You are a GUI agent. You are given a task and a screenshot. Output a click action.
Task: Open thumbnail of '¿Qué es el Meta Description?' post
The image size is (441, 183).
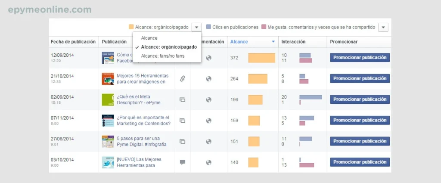pyautogui.click(x=108, y=99)
